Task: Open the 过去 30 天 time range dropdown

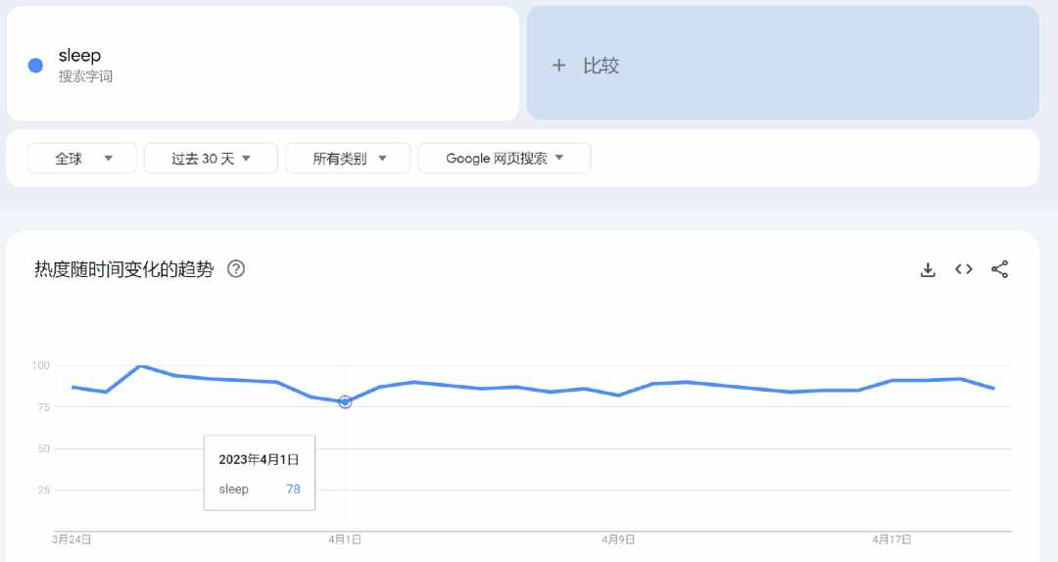Action: pos(211,159)
